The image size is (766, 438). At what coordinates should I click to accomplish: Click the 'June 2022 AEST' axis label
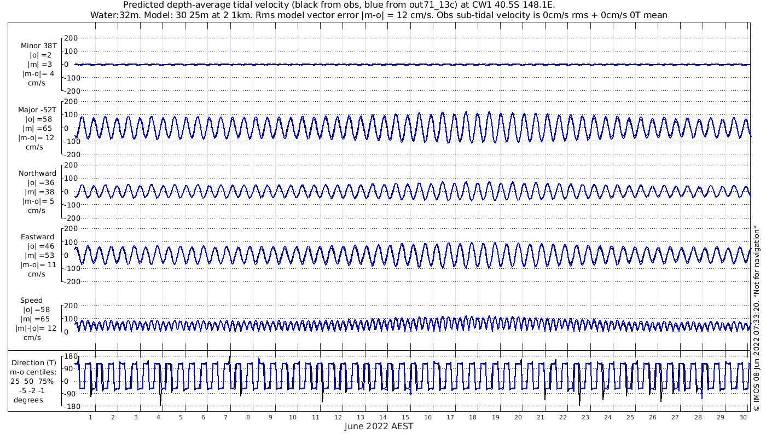tap(379, 427)
